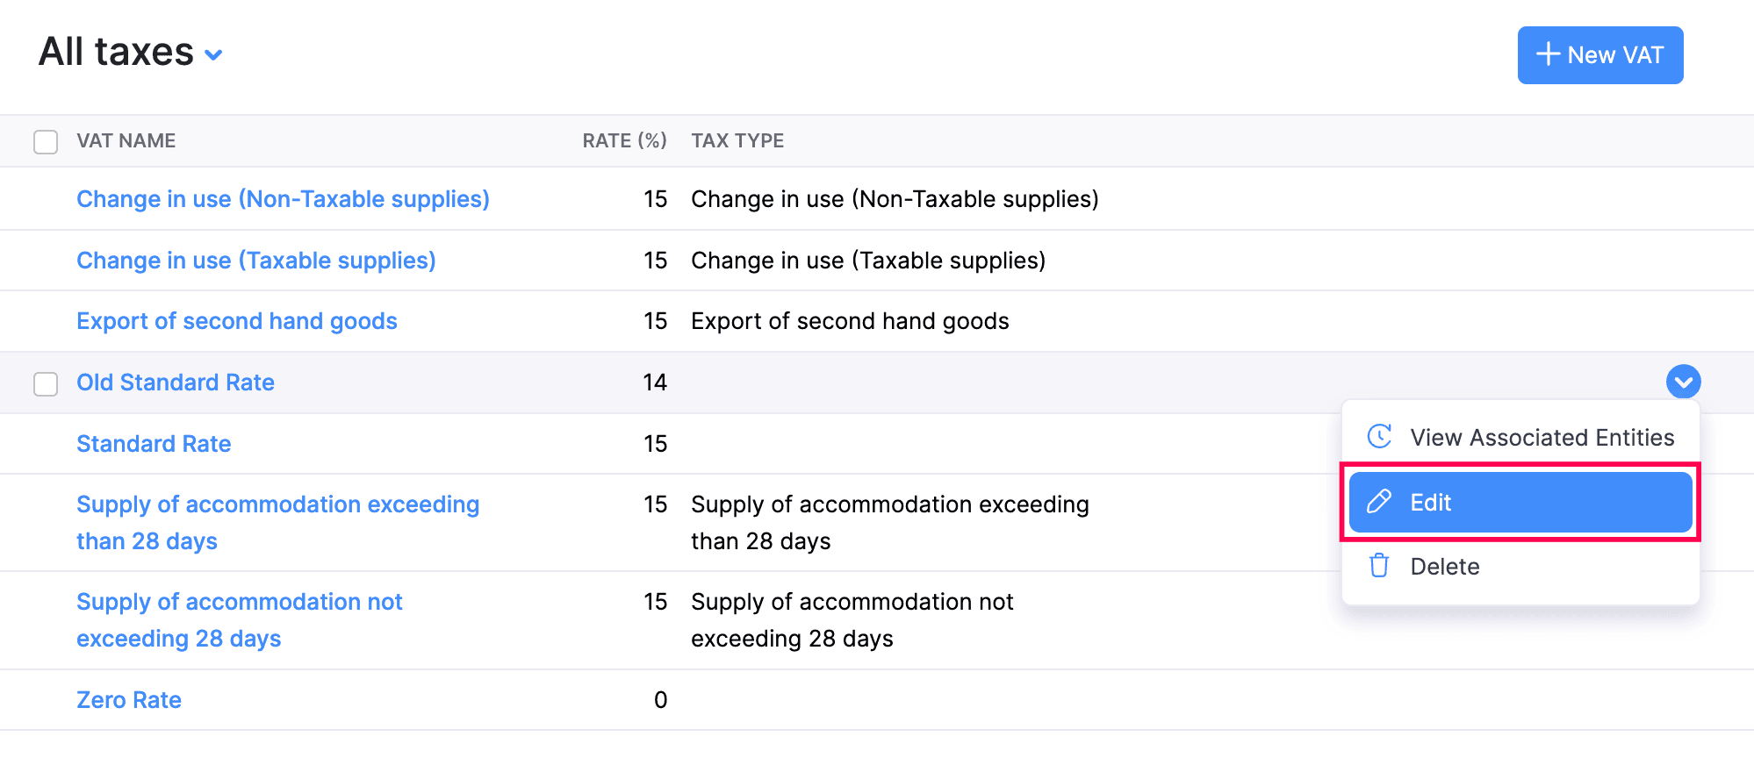The height and width of the screenshot is (765, 1754).
Task: Open Export of second hand goods
Action: pos(236,321)
